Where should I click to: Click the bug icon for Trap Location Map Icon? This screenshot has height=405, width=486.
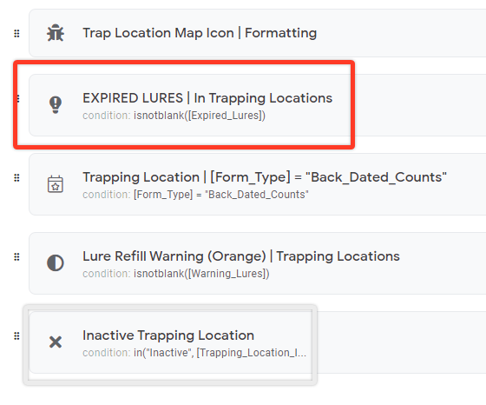pos(56,33)
